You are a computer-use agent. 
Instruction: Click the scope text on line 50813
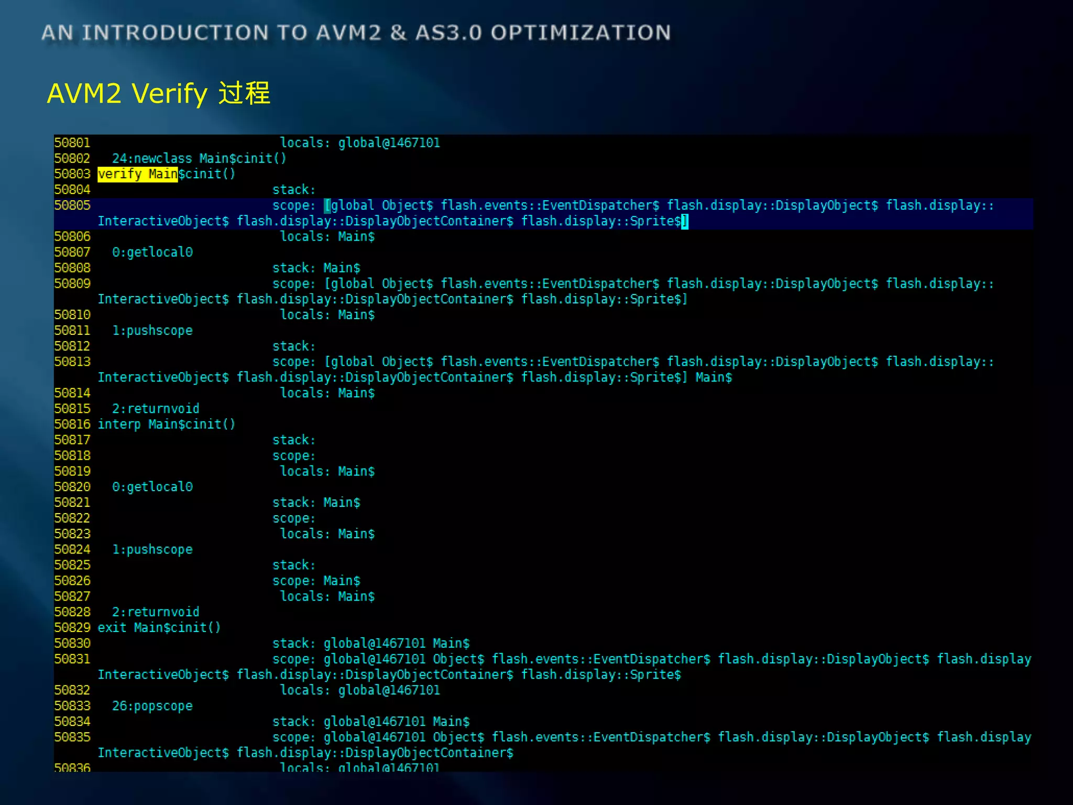point(546,369)
